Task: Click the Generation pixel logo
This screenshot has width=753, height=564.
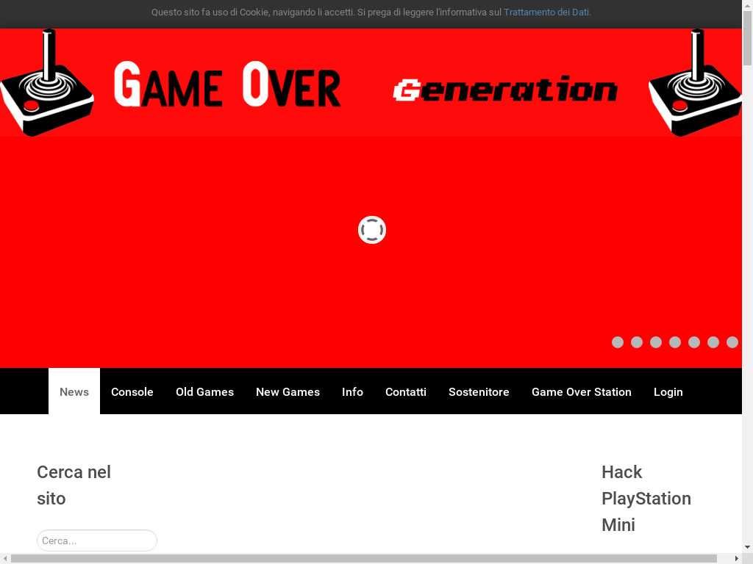Action: click(505, 89)
